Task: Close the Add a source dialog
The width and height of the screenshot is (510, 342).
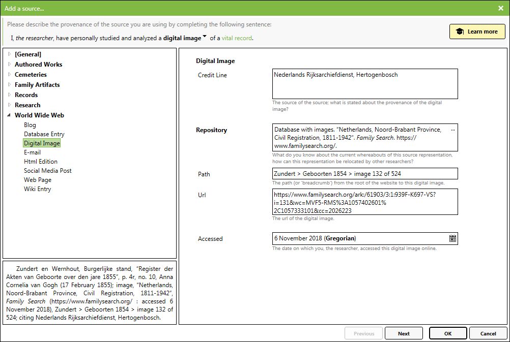Action: tap(501, 8)
